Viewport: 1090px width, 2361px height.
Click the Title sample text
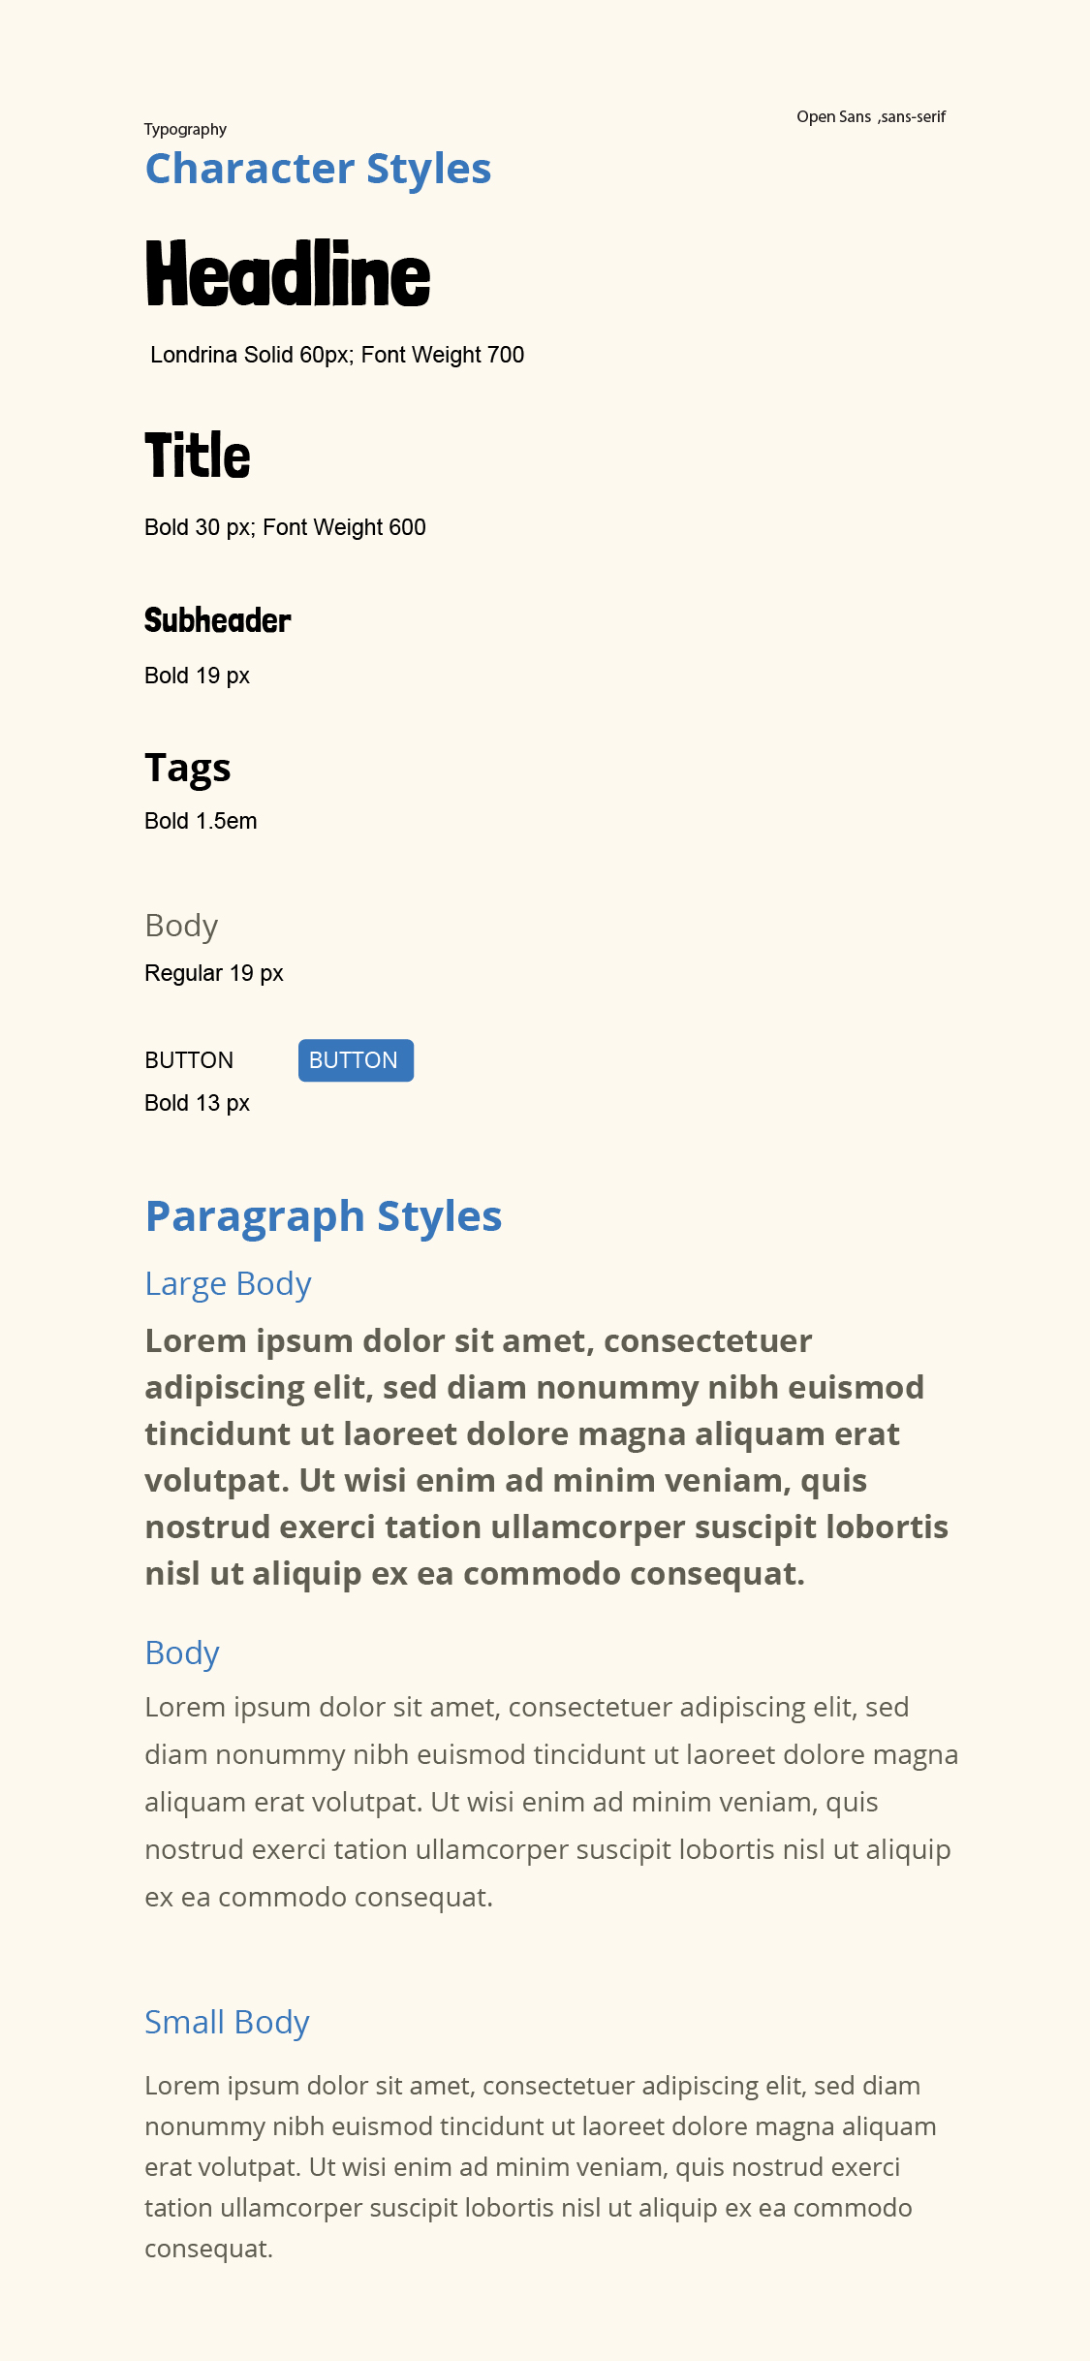click(198, 456)
